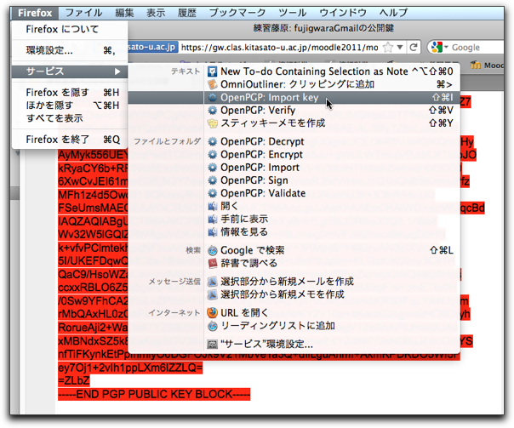This screenshot has height=428, width=514.
Task: Choose 選択部分から新規メールを作成
Action: click(332, 282)
